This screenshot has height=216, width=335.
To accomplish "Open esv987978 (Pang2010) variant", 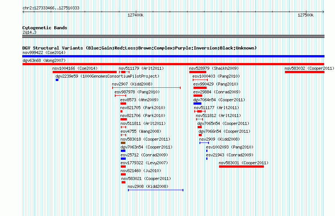I will [x=137, y=92].
